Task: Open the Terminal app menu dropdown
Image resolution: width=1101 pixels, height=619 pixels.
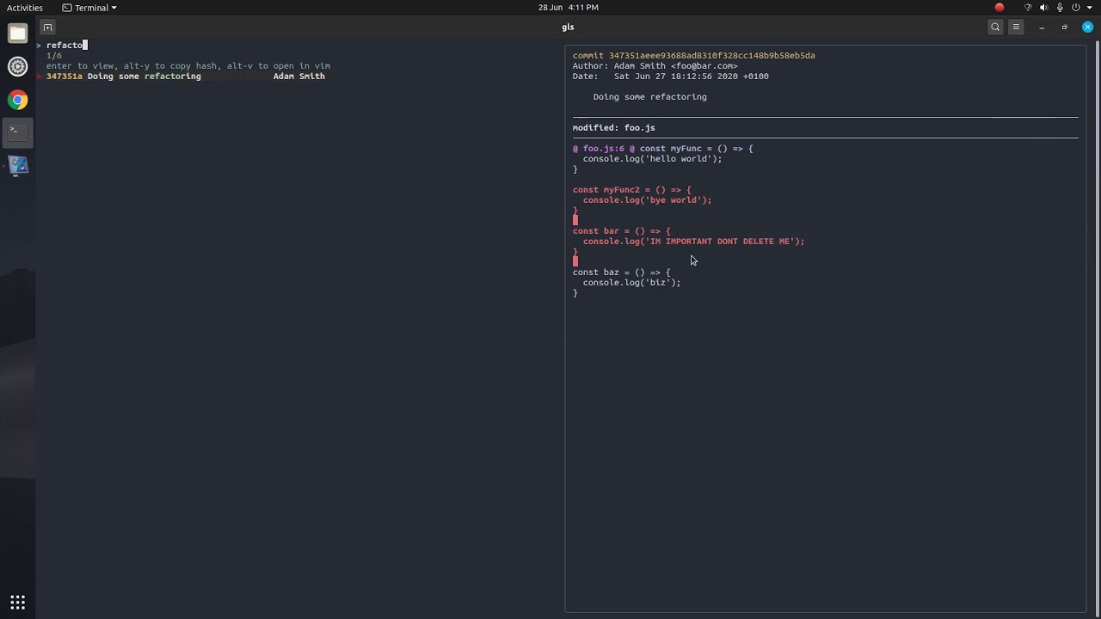Action: pos(89,8)
